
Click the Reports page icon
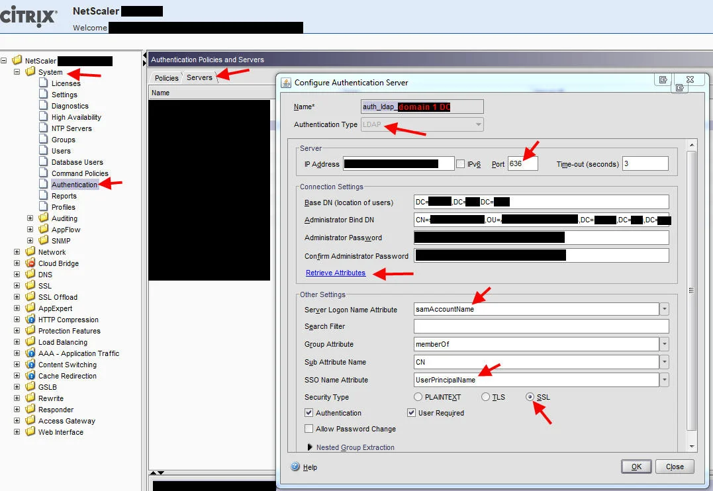point(43,195)
